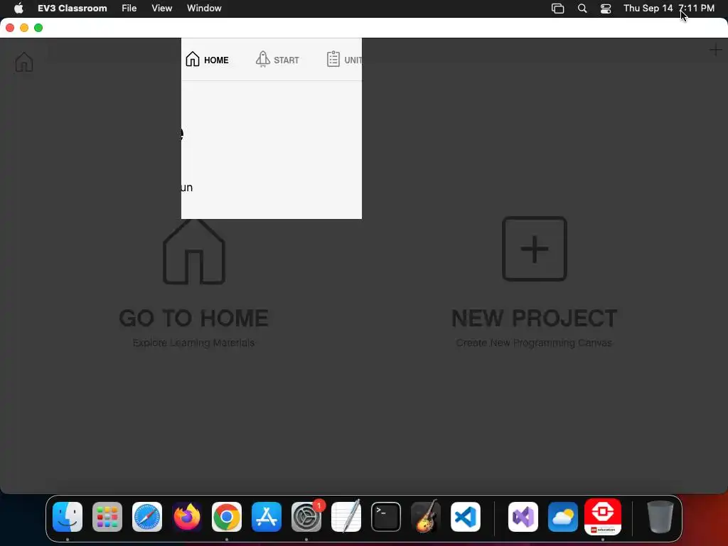Click Create New Programming Canvas text
The width and height of the screenshot is (728, 546).
(534, 343)
